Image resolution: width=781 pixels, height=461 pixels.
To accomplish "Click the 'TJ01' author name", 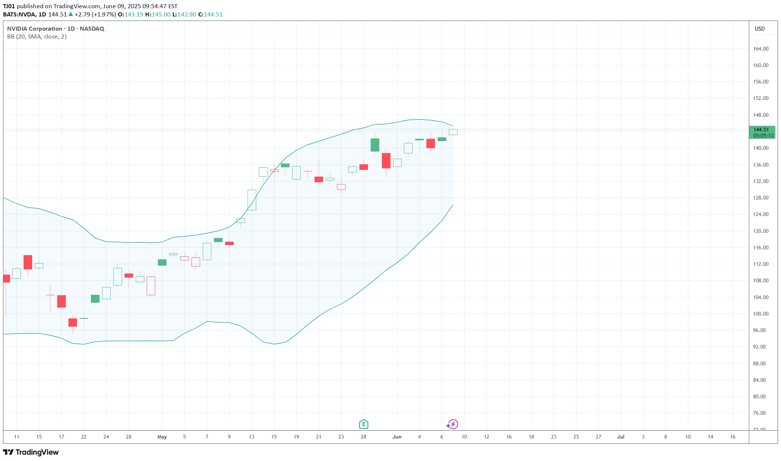I will [x=9, y=6].
